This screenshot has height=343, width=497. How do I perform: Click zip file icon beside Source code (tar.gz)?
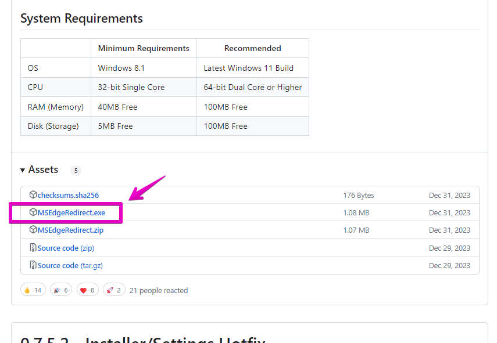click(x=33, y=265)
